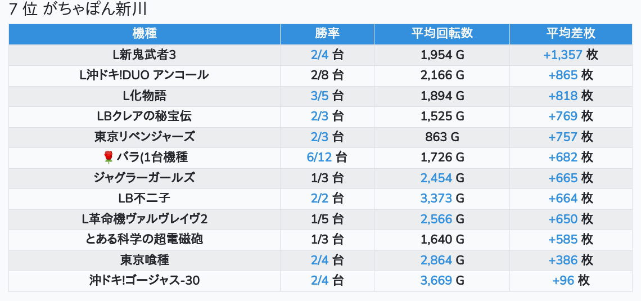Click the 3/5 link in L化物語 row
The image size is (641, 301).
click(x=319, y=96)
